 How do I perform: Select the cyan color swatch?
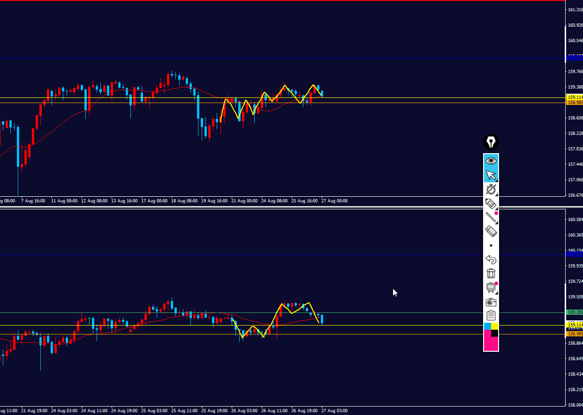point(487,326)
